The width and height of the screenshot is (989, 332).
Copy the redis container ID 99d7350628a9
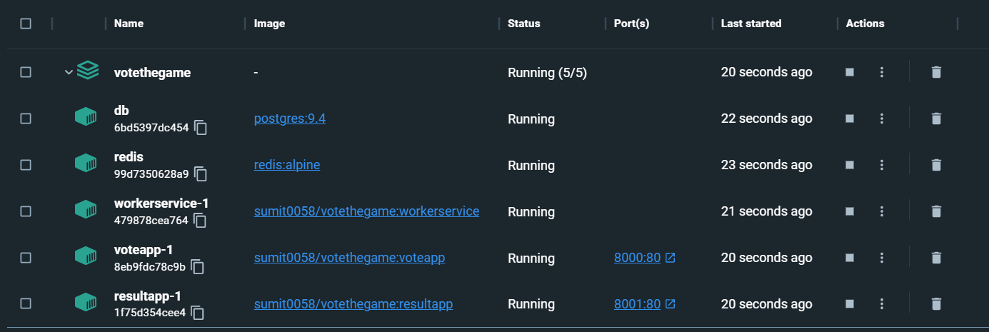[201, 174]
